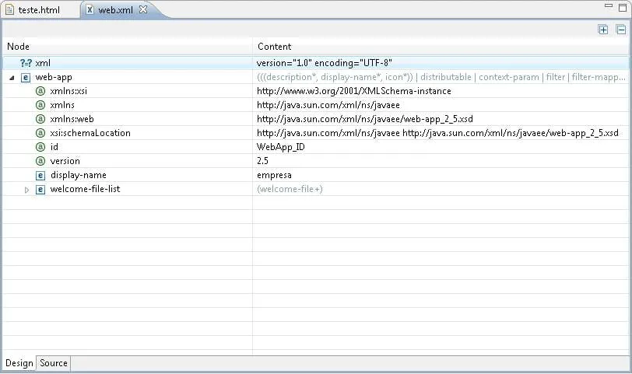Click the welcome-file-list element icon
Image resolution: width=632 pixels, height=374 pixels.
[40, 189]
